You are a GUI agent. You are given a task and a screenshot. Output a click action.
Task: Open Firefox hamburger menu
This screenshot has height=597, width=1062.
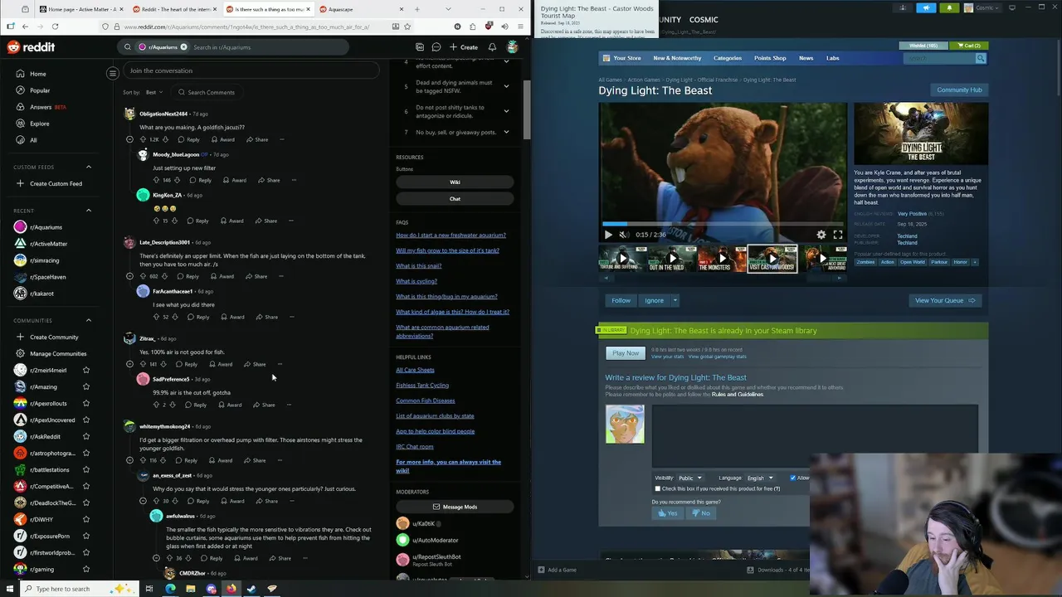pyautogui.click(x=520, y=27)
